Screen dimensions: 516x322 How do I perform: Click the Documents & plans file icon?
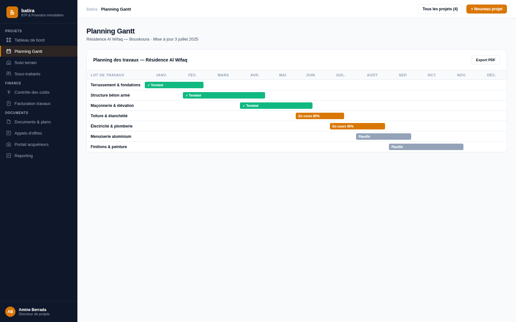(x=9, y=122)
